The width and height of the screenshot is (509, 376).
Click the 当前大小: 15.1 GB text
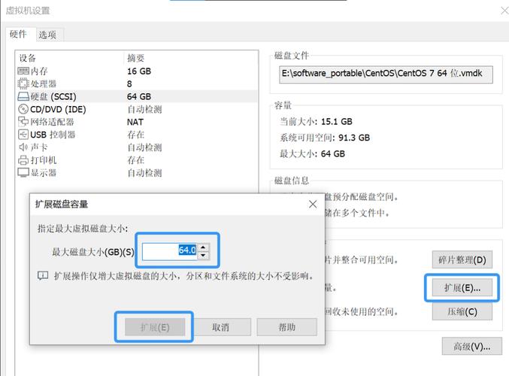point(317,121)
